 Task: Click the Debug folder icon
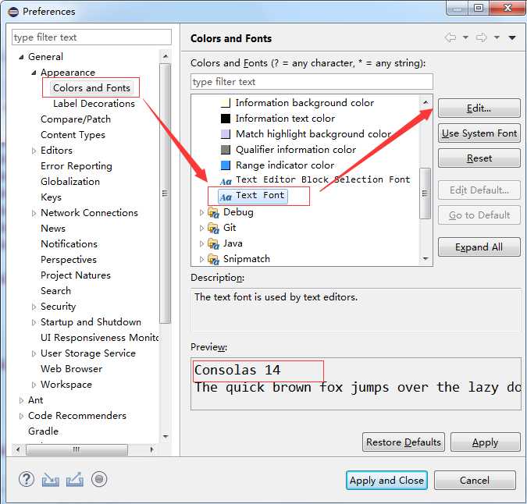click(213, 212)
